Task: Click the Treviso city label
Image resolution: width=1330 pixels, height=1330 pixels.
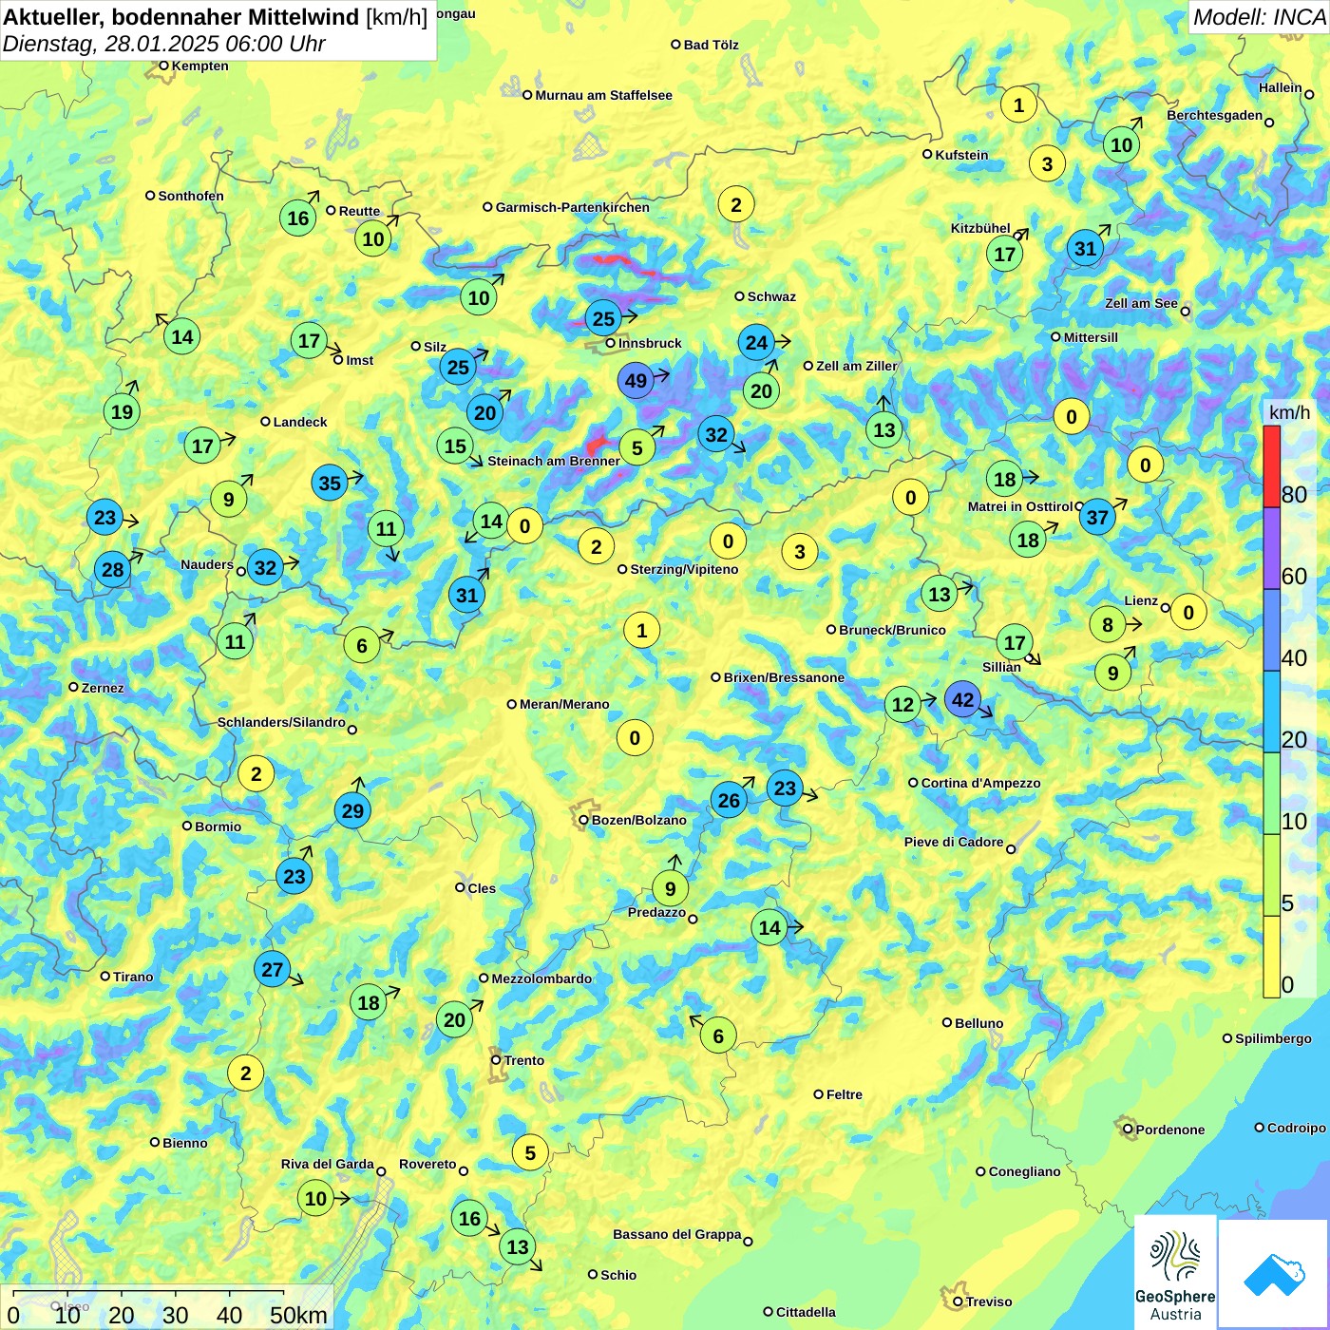Action: coord(989,1301)
